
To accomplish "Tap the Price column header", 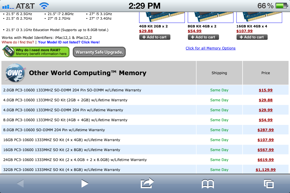I will (x=266, y=73).
